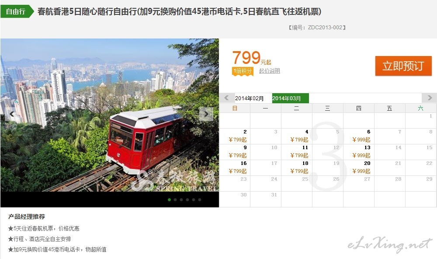Jump to second slideshow dot

pyautogui.click(x=175, y=199)
